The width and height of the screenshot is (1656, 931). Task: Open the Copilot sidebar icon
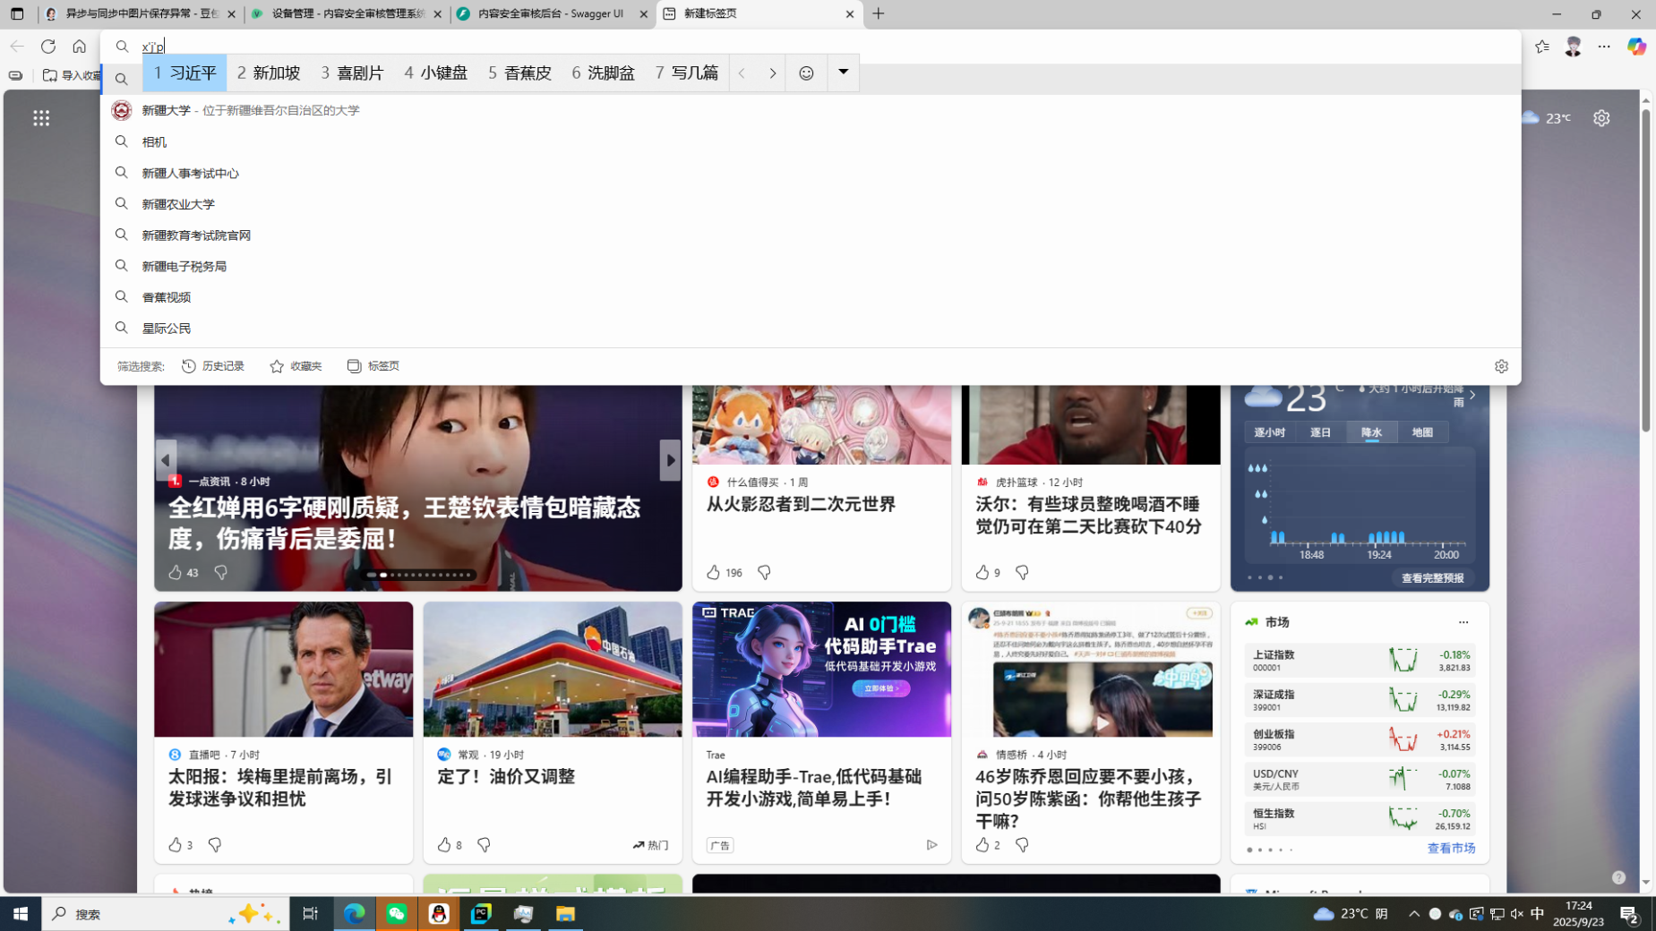click(1635, 47)
